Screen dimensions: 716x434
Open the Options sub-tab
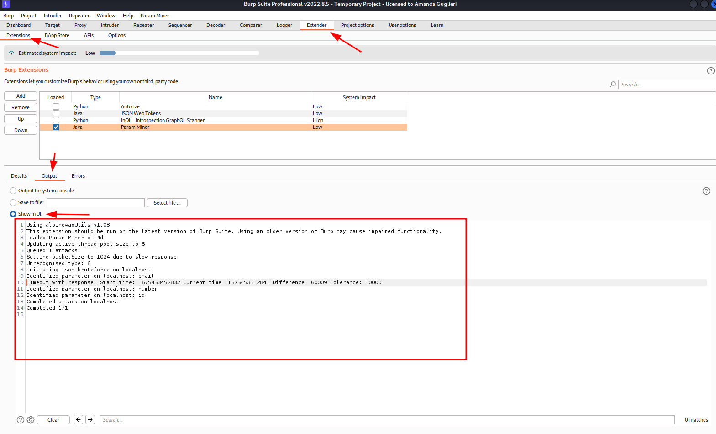[x=117, y=35]
